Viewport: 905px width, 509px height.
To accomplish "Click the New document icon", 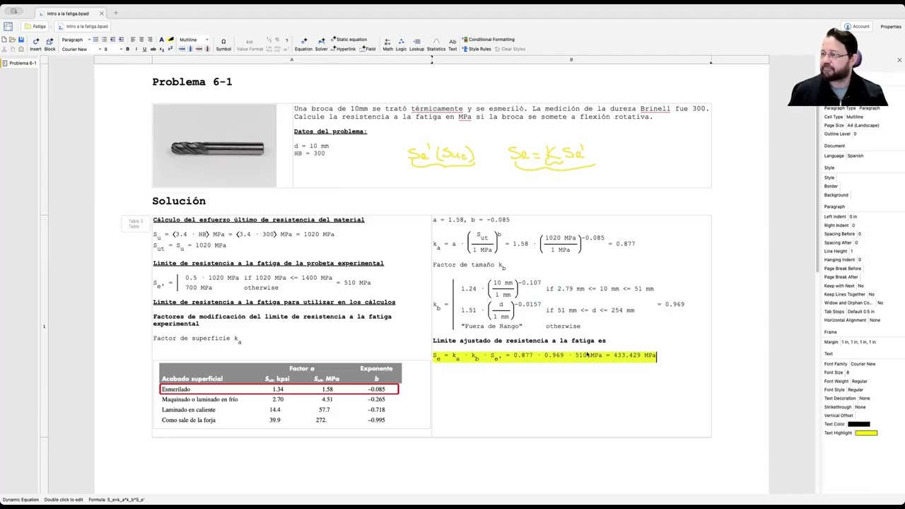I will (4, 40).
